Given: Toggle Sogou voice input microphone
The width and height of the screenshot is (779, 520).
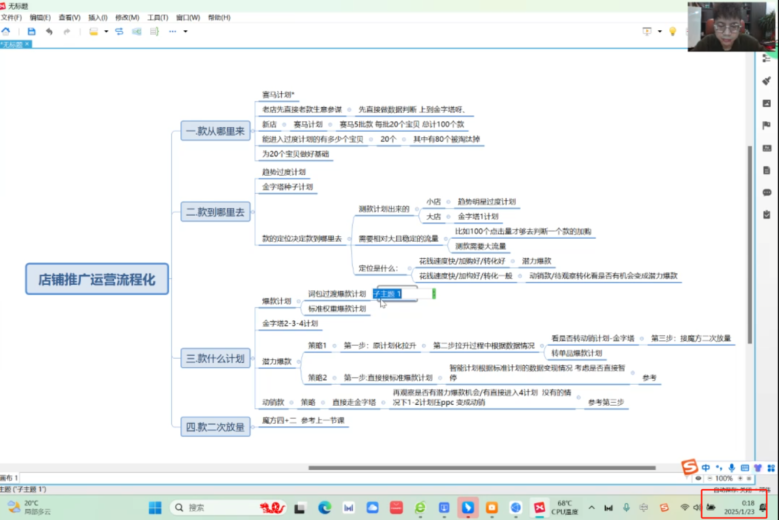Looking at the screenshot, I should tap(732, 468).
